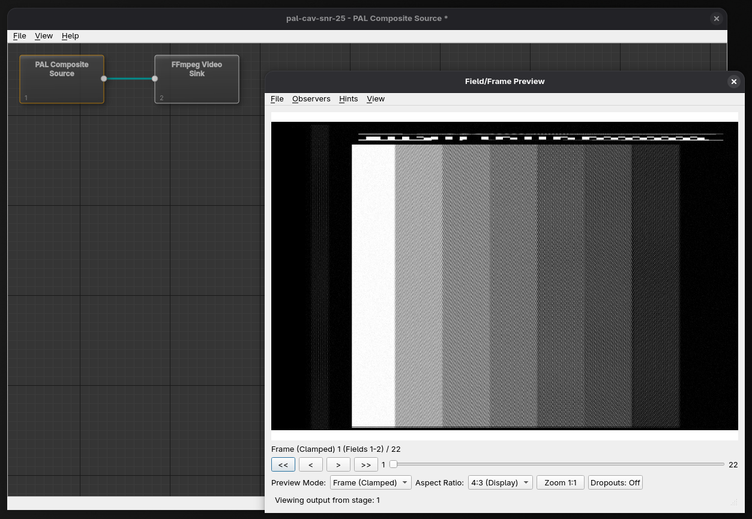752x519 pixels.
Task: Open the Preview Mode dropdown
Action: (x=370, y=482)
